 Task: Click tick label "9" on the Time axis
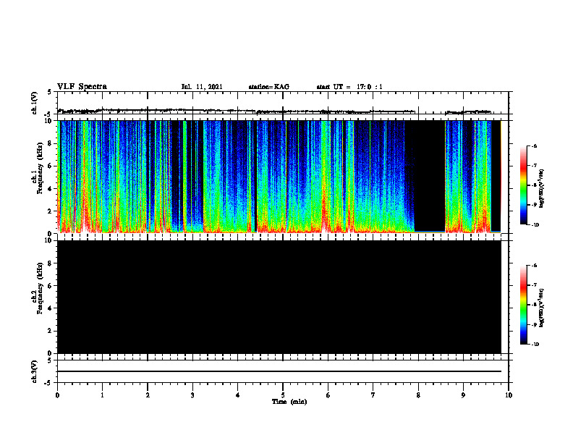click(x=463, y=395)
